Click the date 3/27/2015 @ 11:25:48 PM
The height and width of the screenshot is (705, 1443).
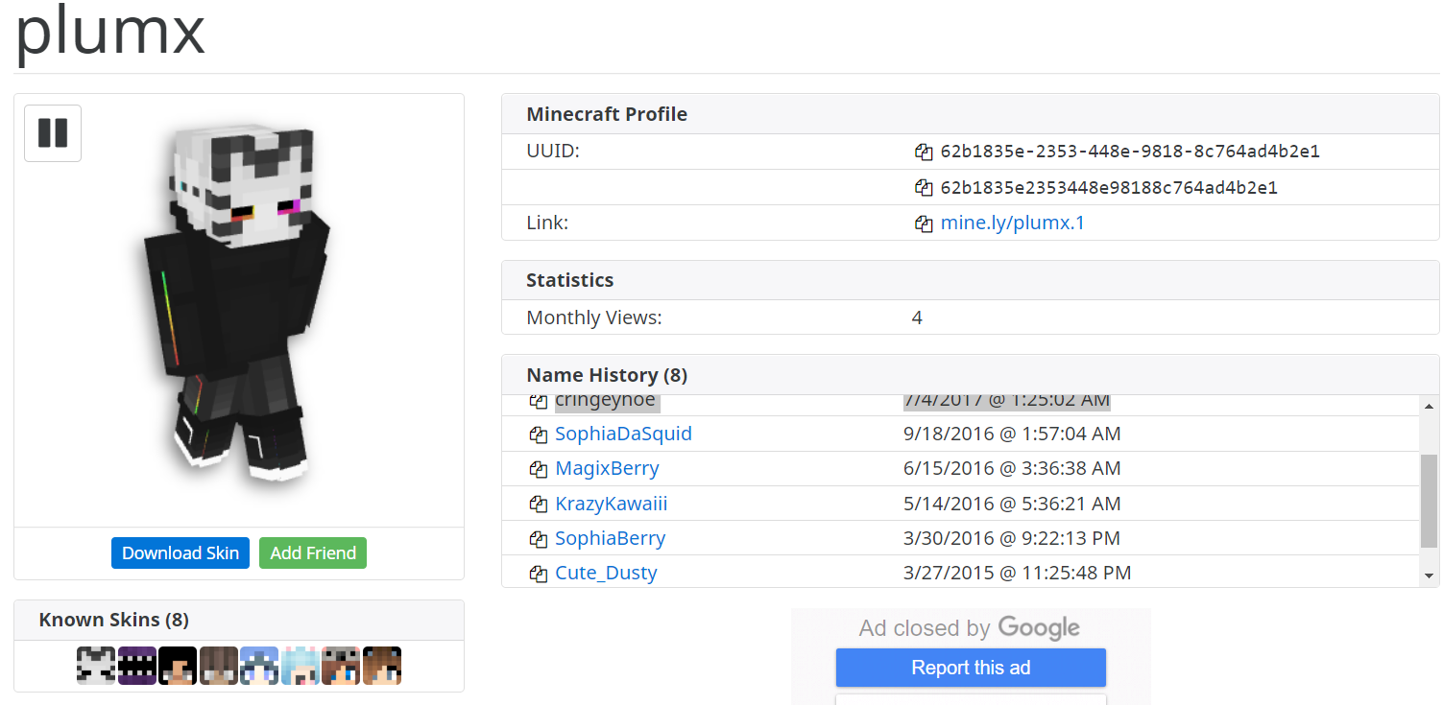pyautogui.click(x=1018, y=573)
